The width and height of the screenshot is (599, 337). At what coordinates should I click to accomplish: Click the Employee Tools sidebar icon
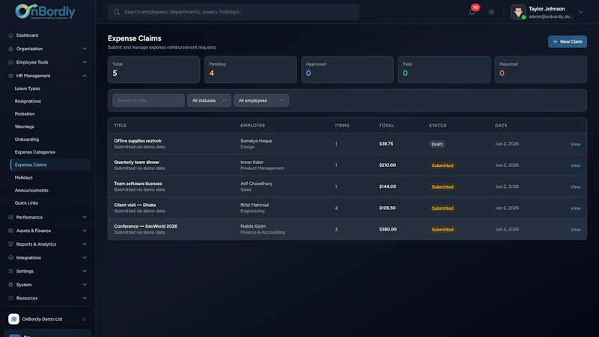click(x=10, y=62)
